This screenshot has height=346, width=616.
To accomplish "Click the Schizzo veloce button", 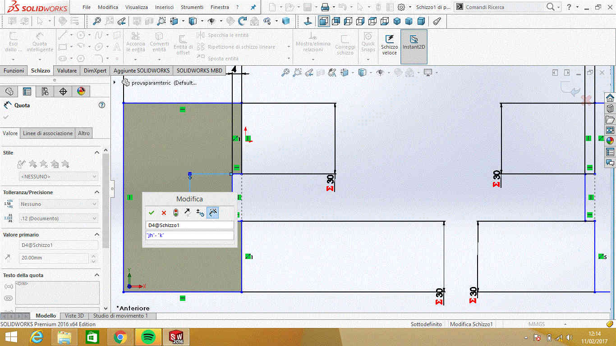I will tap(390, 46).
